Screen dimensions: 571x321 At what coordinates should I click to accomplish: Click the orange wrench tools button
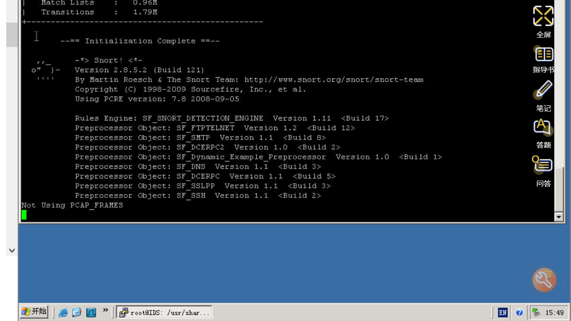click(x=544, y=280)
